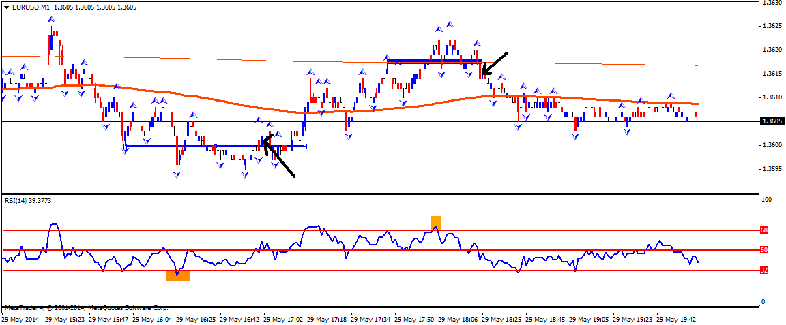Click the current price label 1.3605 box
786x325 pixels.
(x=772, y=121)
